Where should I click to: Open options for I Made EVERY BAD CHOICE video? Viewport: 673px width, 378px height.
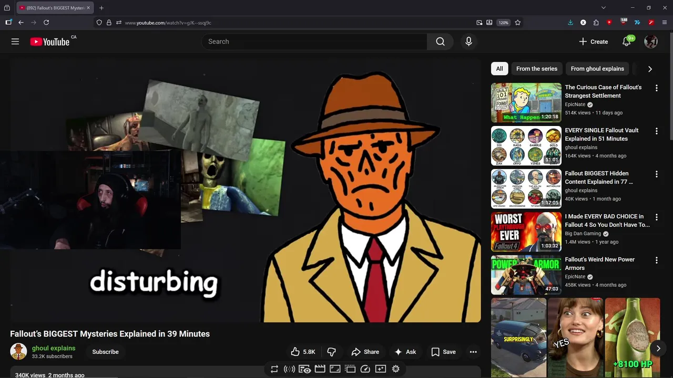tap(656, 217)
